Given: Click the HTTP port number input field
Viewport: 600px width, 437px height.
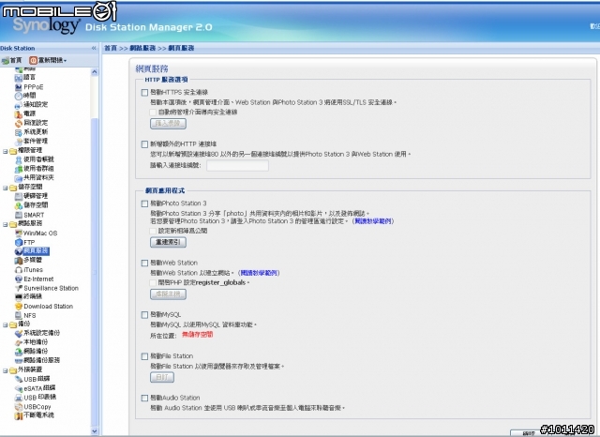Looking at the screenshot, I should point(237,166).
